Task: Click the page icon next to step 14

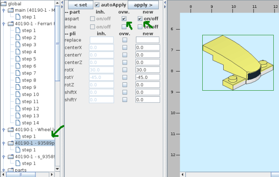Action: [x=18, y=123]
